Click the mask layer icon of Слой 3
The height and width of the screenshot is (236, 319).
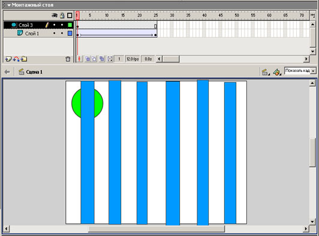pyautogui.click(x=14, y=25)
